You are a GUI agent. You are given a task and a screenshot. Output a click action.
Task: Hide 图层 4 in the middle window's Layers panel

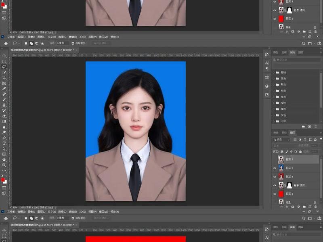click(x=275, y=177)
